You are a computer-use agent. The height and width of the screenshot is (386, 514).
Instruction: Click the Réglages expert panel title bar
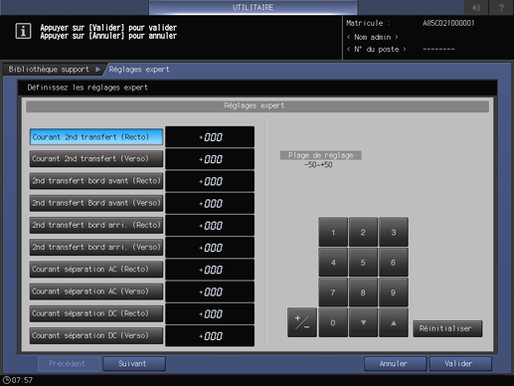tap(257, 106)
